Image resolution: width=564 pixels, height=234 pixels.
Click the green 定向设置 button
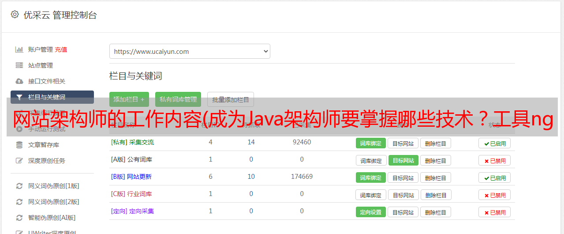point(371,212)
